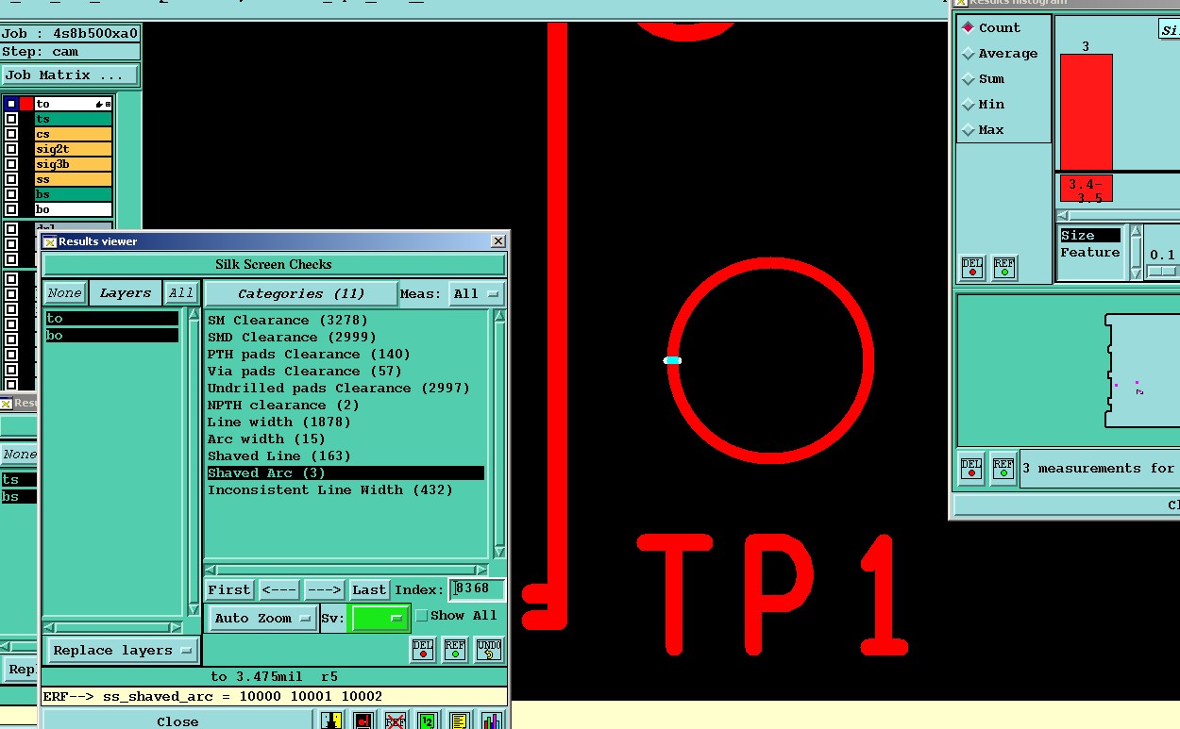The width and height of the screenshot is (1180, 729).
Task: Open the bar-chart histogram icon
Action: (491, 721)
